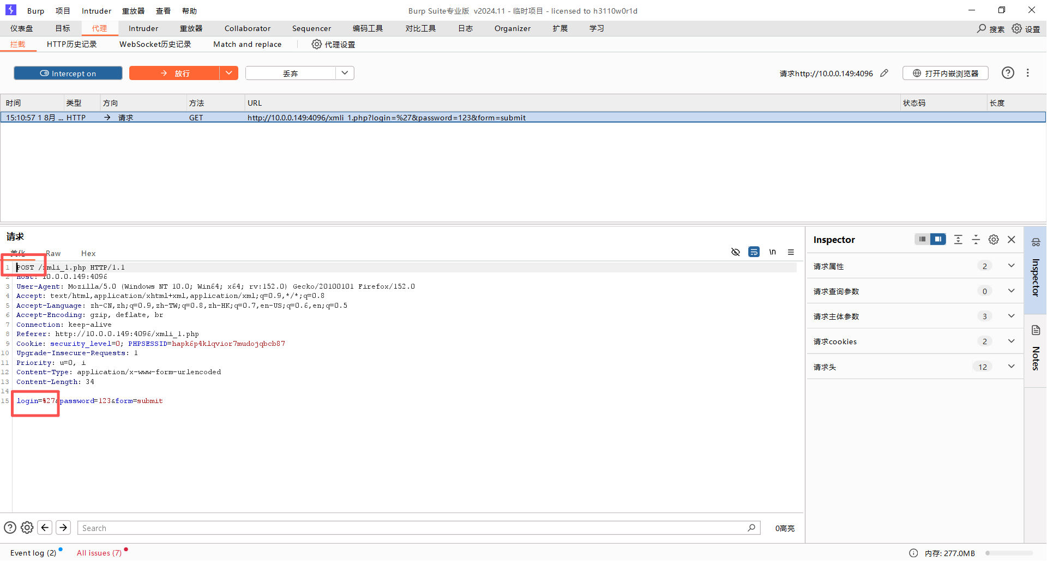Open the global search magnifier icon

[x=982, y=28]
